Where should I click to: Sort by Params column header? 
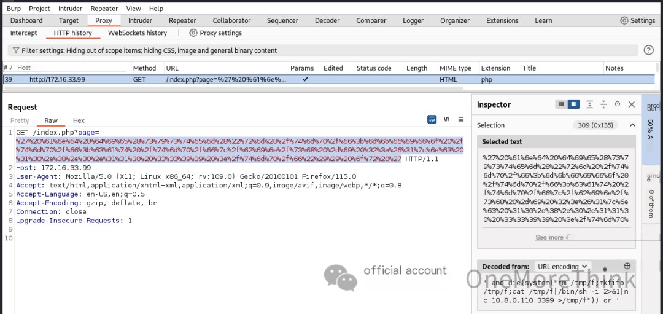coord(304,68)
